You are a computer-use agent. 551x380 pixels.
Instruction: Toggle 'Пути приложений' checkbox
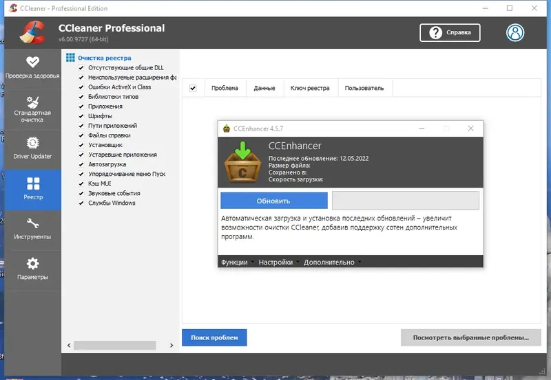tap(81, 126)
